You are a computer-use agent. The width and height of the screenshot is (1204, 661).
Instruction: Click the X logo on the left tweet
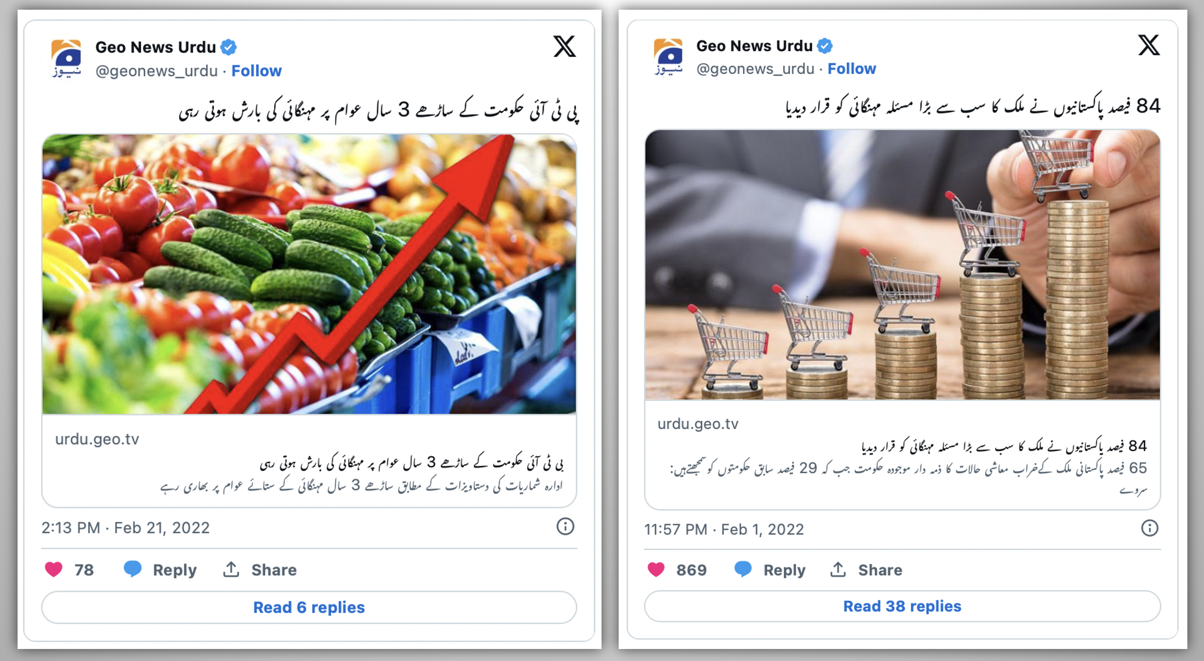pos(564,46)
